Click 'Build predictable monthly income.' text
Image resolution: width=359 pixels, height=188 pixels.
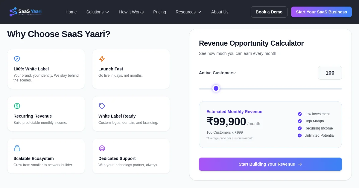[x=40, y=123]
